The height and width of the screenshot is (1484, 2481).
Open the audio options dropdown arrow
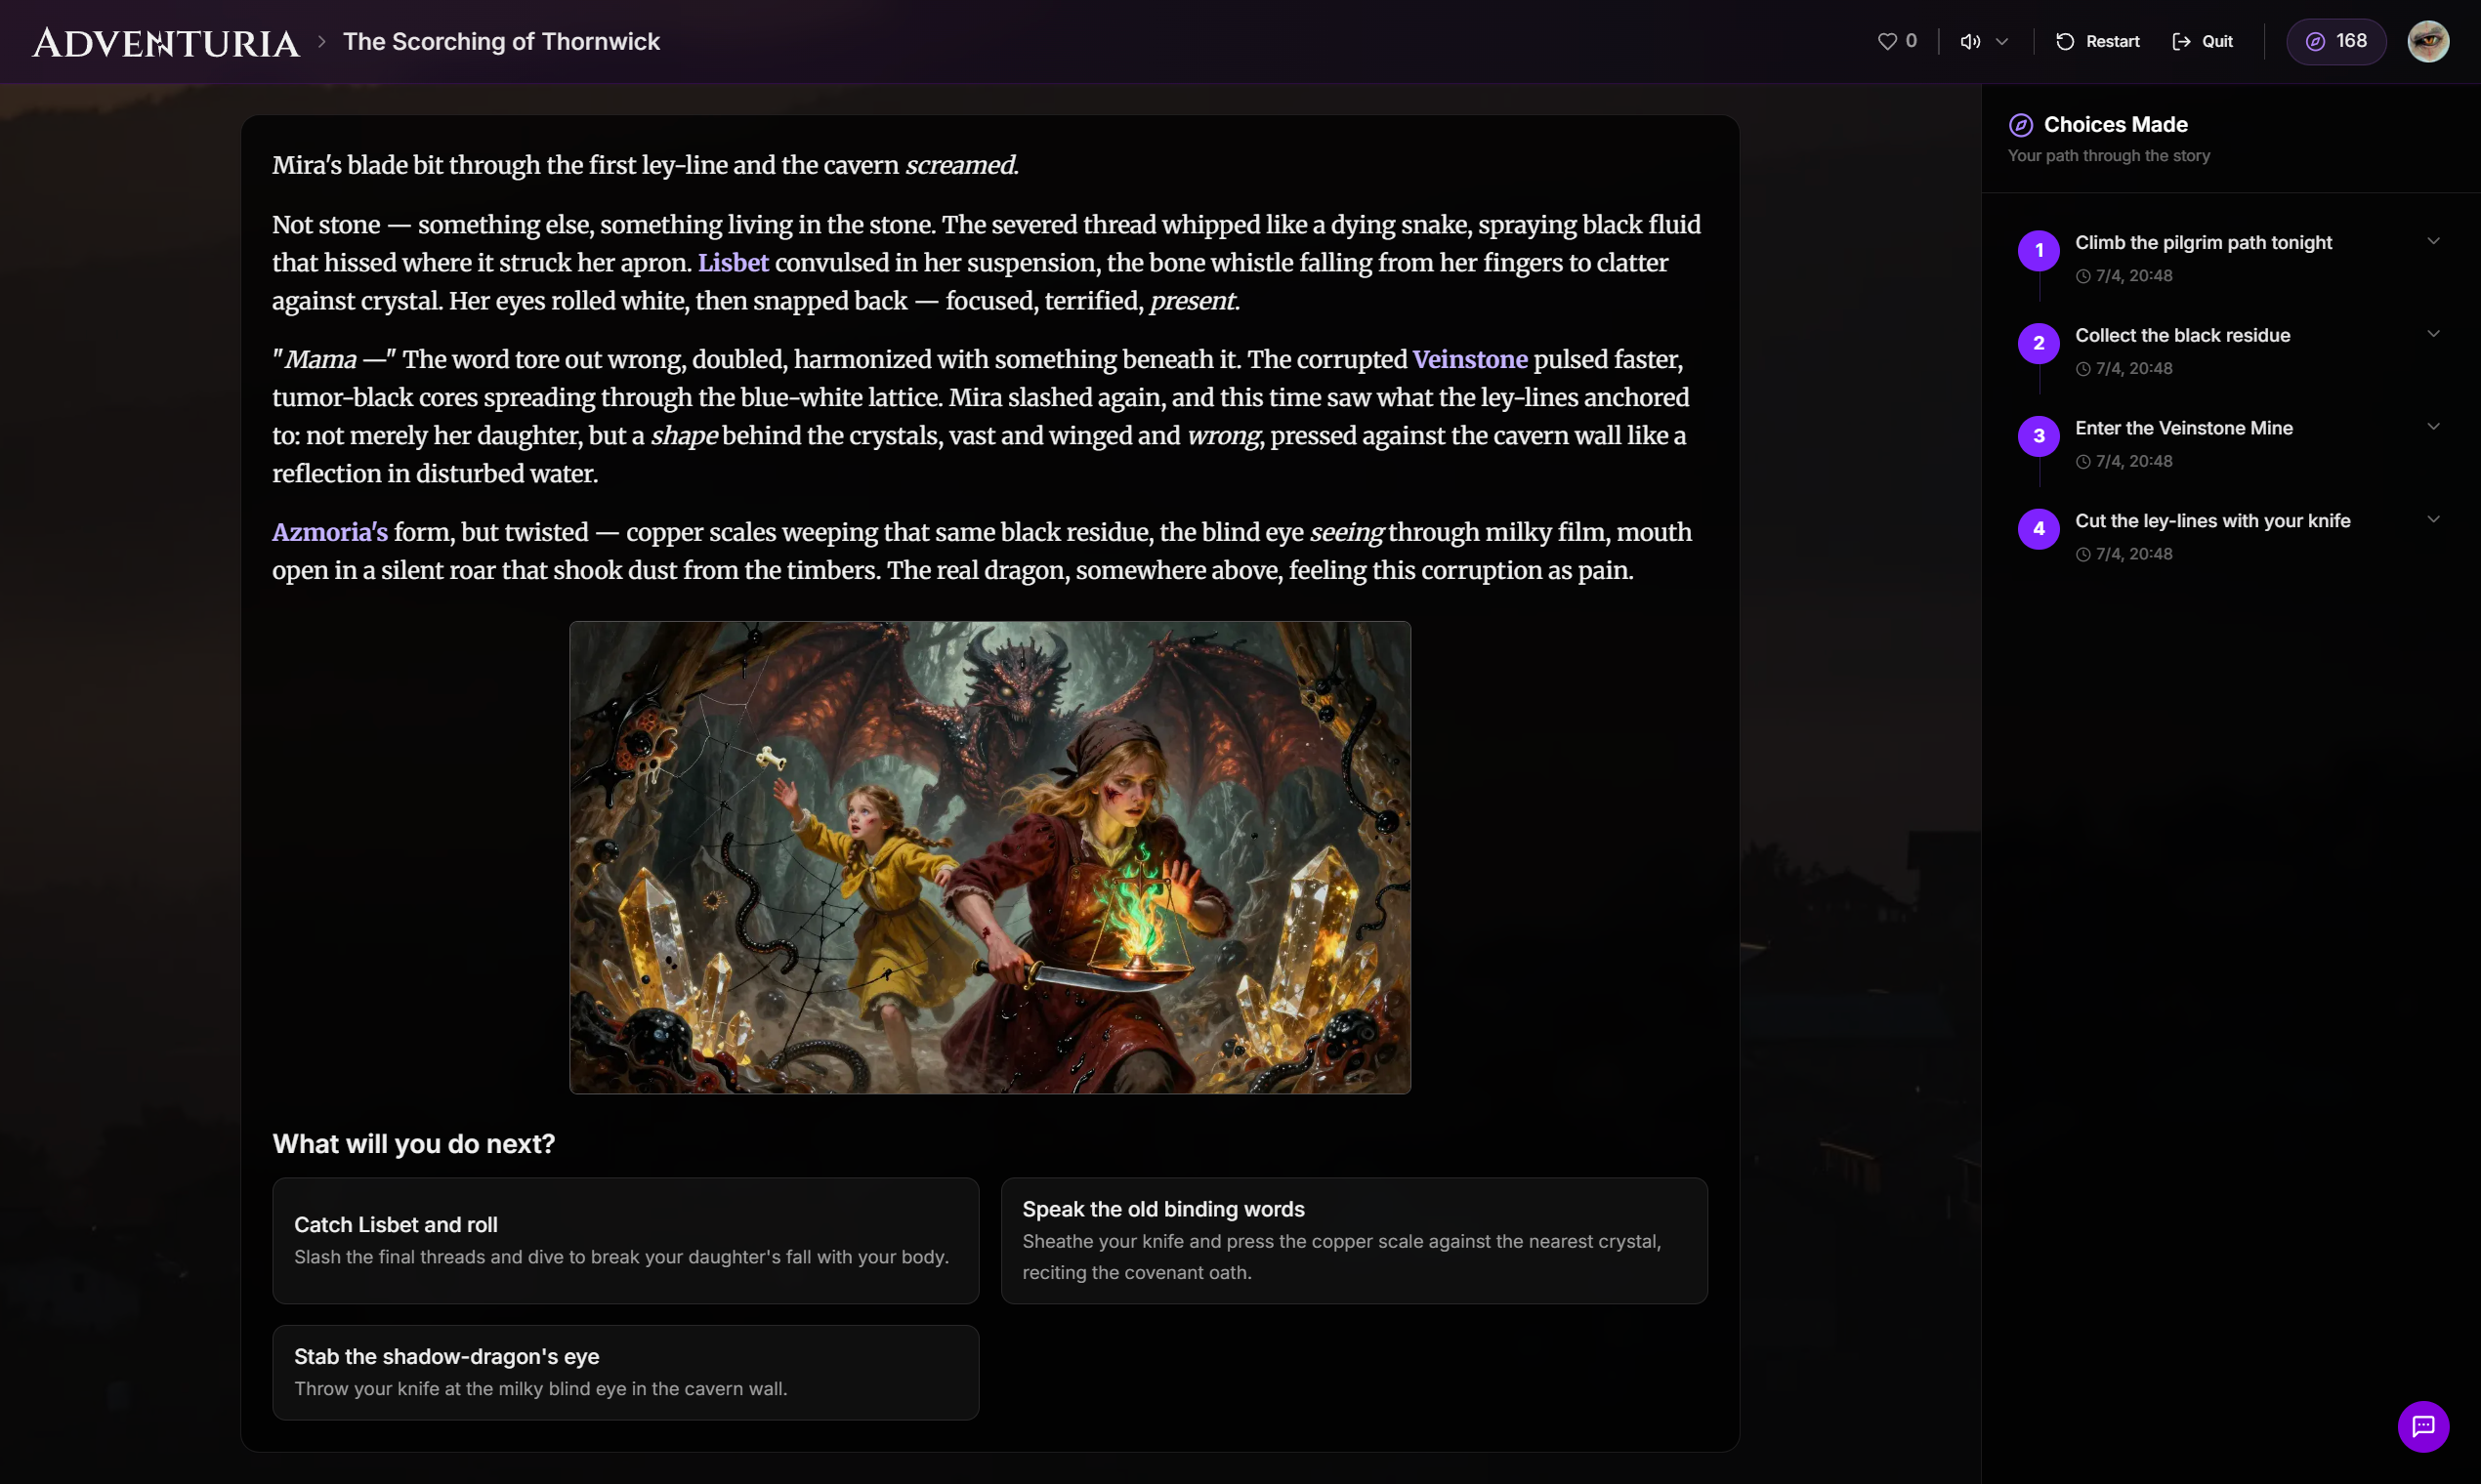[x=2001, y=41]
